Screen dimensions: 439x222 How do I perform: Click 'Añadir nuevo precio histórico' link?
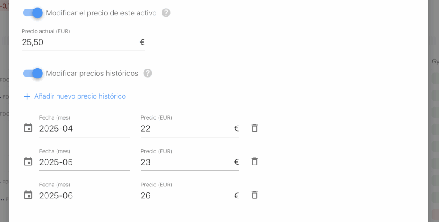80,96
